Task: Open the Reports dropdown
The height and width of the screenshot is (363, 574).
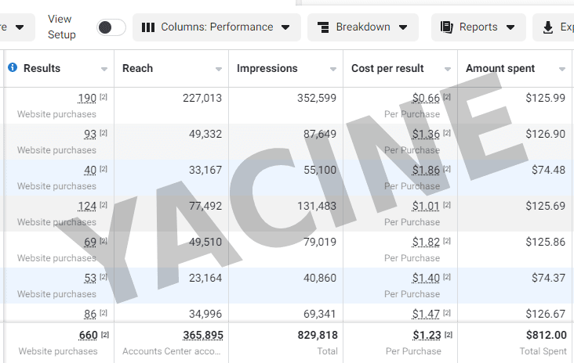Action: click(x=478, y=27)
